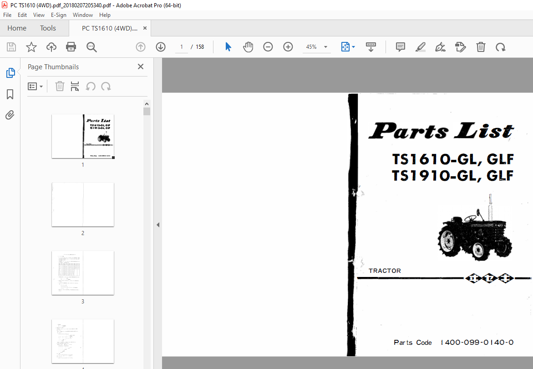This screenshot has height=369, width=533.
Task: Open fit page options dropdown arrow
Action: tap(354, 47)
